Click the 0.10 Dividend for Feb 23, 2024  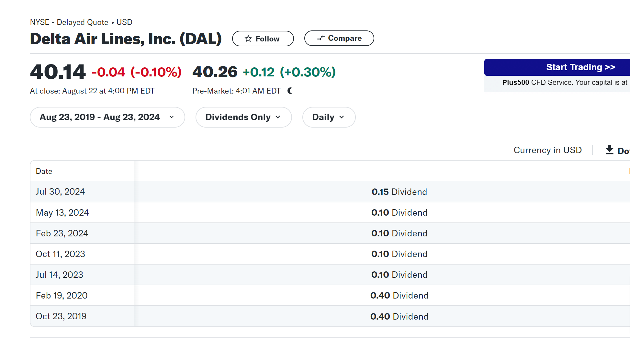[x=399, y=233]
